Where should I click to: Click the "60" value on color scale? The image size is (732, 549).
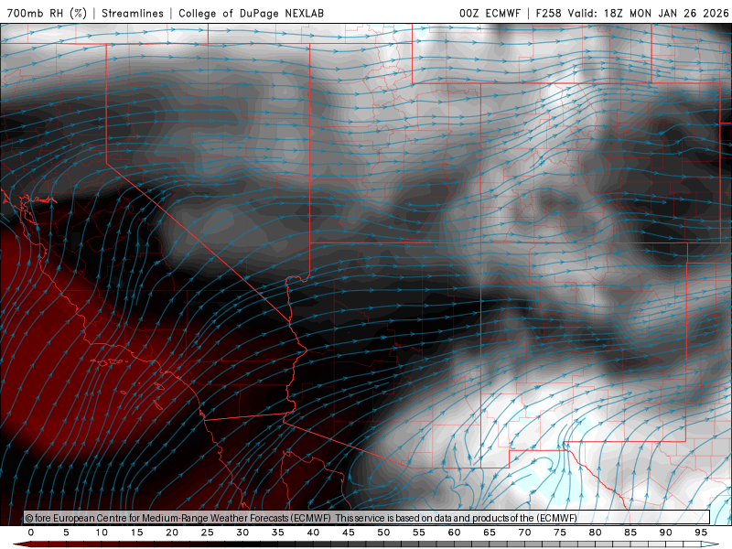454,533
